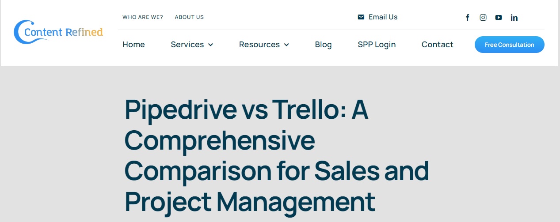Open the Blog navigation item
This screenshot has width=560, height=222.
[x=323, y=45]
